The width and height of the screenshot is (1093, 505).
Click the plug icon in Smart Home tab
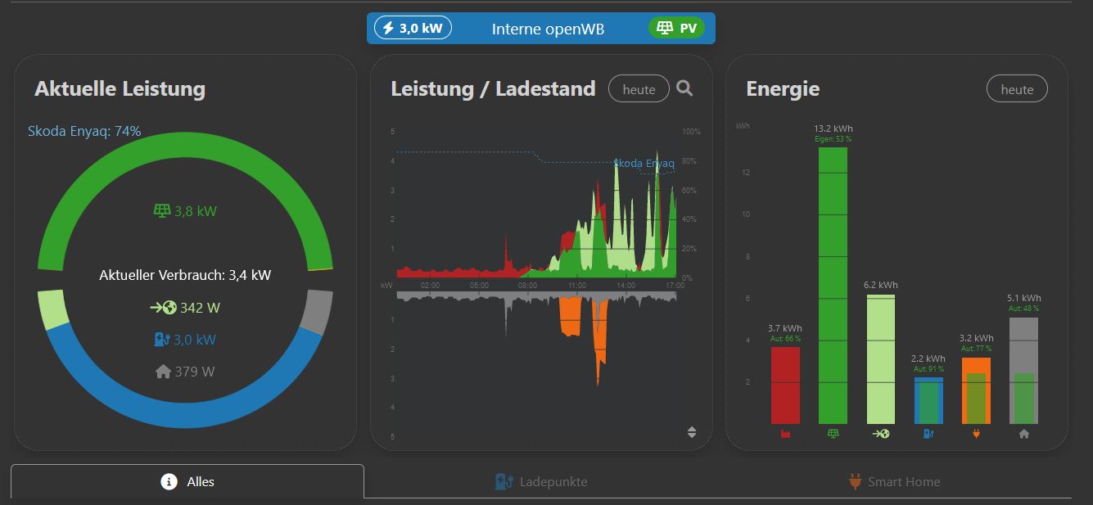(x=855, y=481)
